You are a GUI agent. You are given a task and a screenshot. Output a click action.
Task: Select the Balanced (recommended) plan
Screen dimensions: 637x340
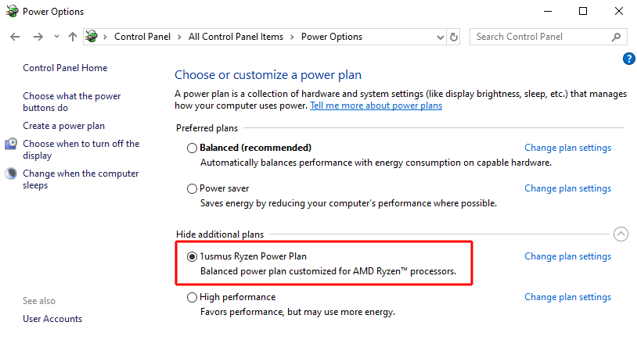(193, 148)
